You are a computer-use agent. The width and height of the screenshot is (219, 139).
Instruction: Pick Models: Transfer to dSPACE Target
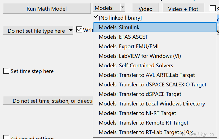tap(155, 94)
